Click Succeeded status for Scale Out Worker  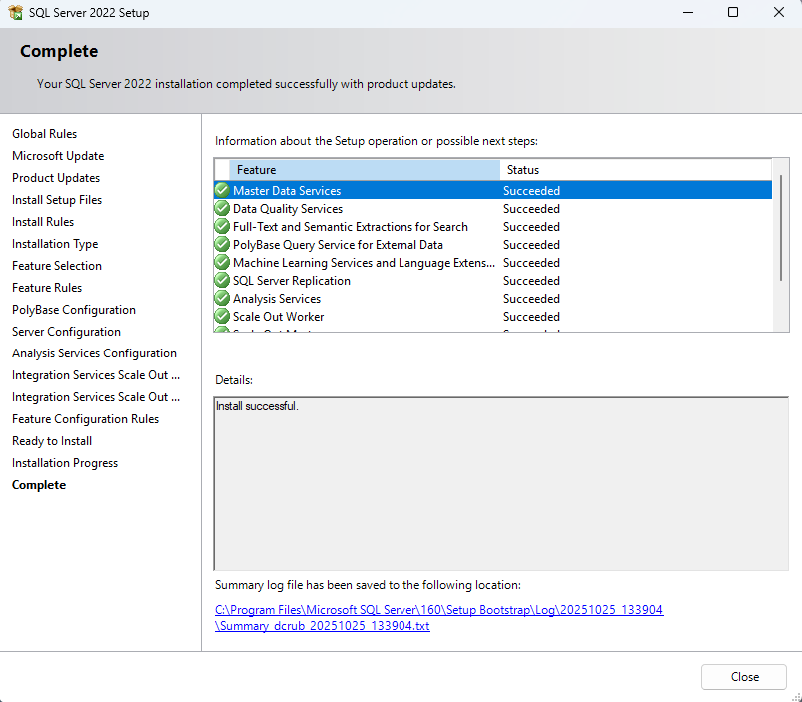point(531,316)
